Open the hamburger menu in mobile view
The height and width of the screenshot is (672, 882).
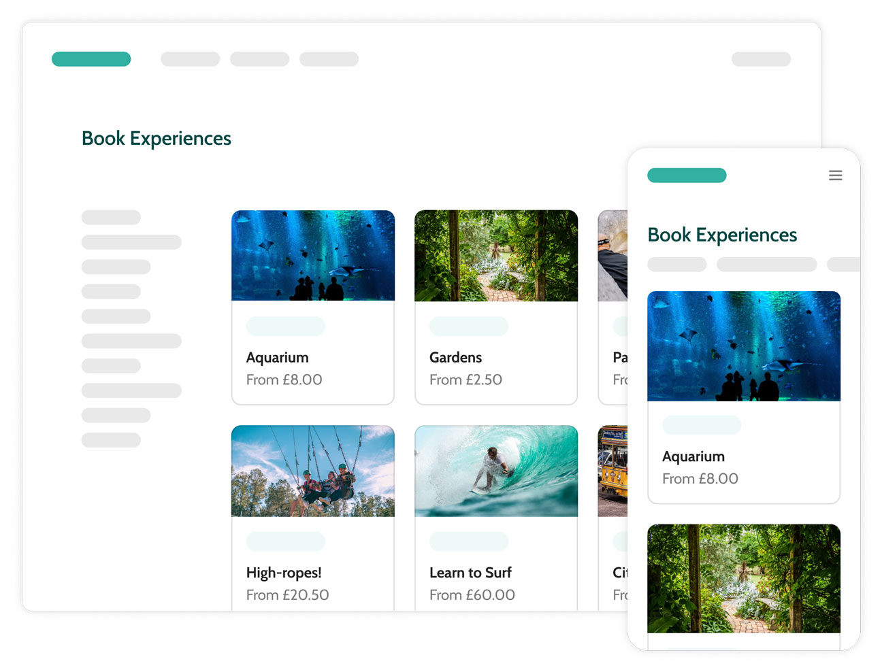point(835,175)
